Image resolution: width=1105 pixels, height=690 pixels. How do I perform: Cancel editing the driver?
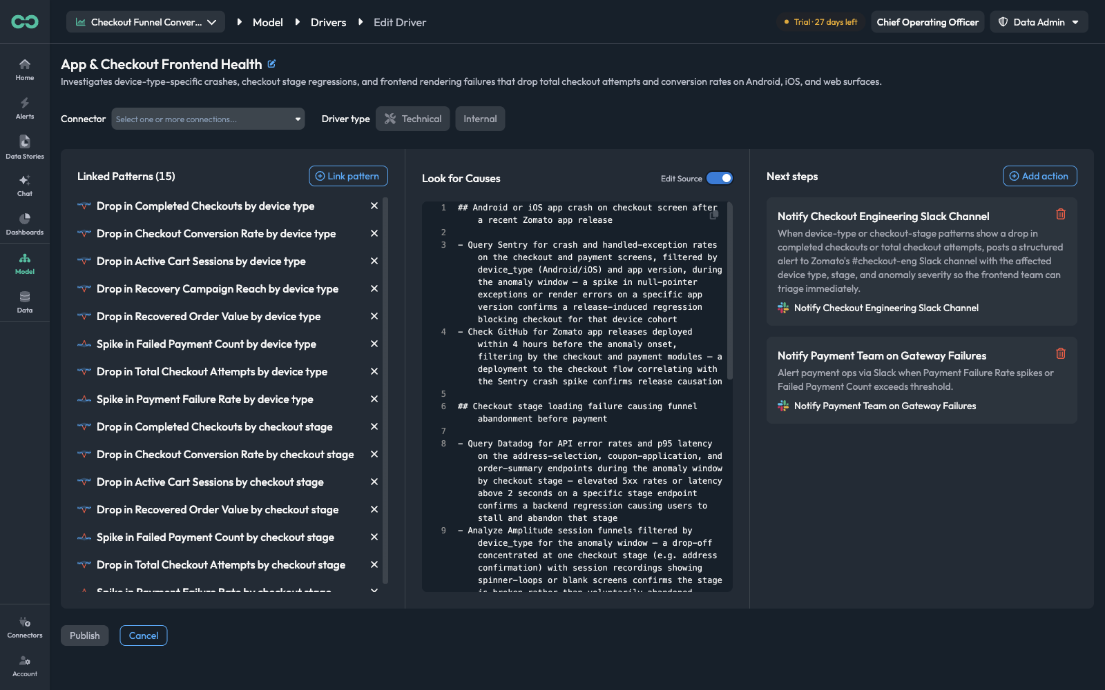point(144,635)
